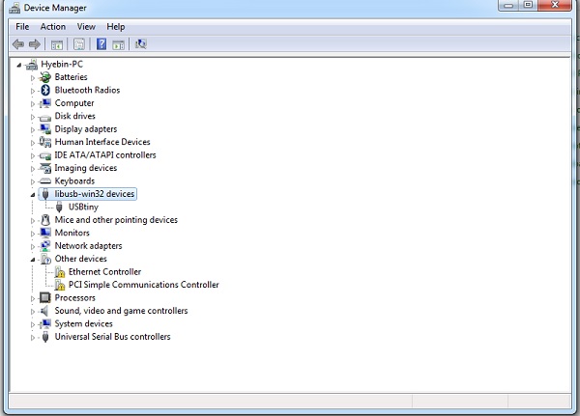The height and width of the screenshot is (416, 580).
Task: Click the Sound, video and game controllers icon
Action: (x=44, y=311)
